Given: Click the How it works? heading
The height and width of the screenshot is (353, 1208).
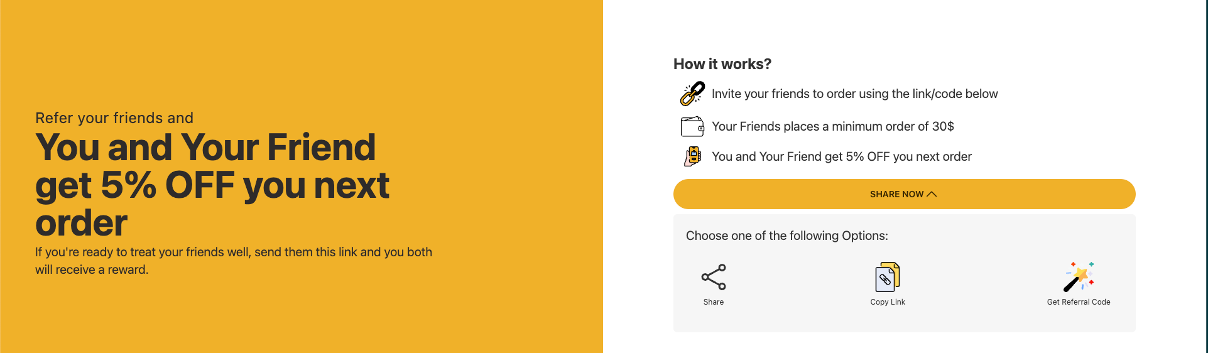Looking at the screenshot, I should click(722, 64).
